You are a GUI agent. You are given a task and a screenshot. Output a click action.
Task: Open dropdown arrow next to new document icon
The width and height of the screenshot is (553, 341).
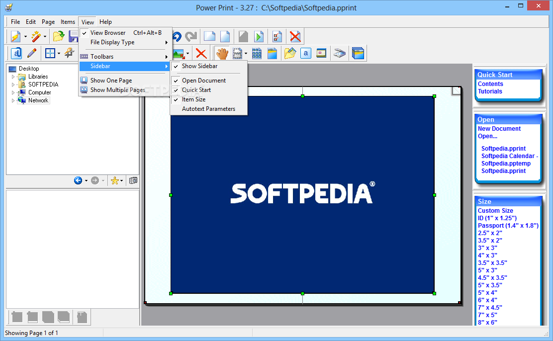pos(25,37)
